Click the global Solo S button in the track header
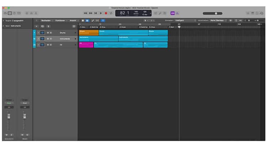This screenshot has height=150, width=267. [48, 26]
